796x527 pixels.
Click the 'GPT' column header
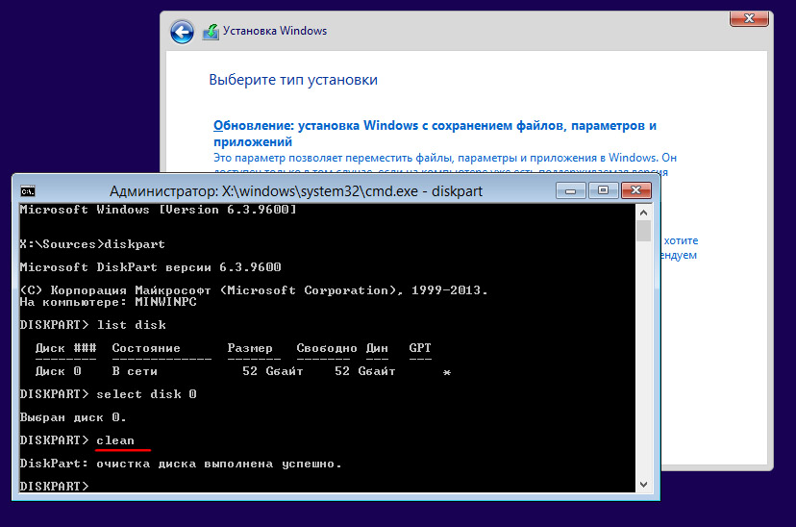pyautogui.click(x=420, y=348)
